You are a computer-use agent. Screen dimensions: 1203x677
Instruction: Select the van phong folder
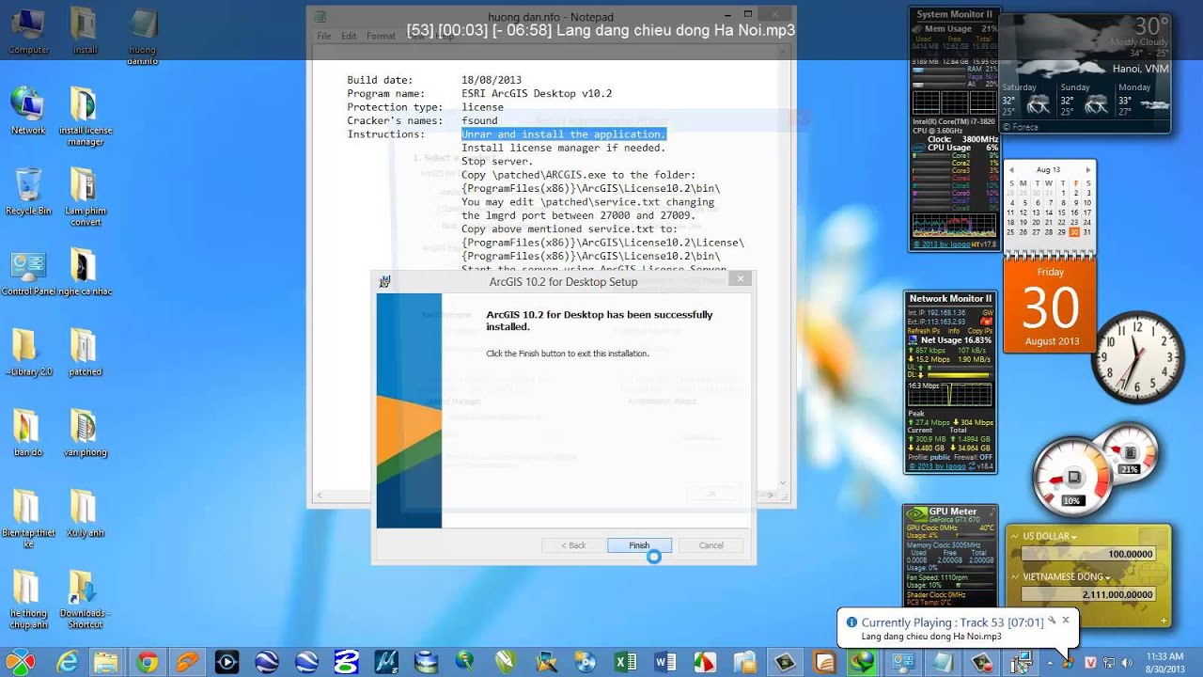pyautogui.click(x=85, y=433)
